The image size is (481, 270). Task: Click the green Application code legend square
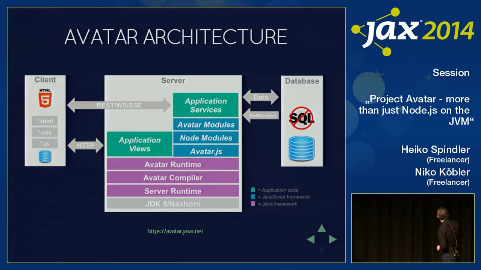pyautogui.click(x=253, y=190)
